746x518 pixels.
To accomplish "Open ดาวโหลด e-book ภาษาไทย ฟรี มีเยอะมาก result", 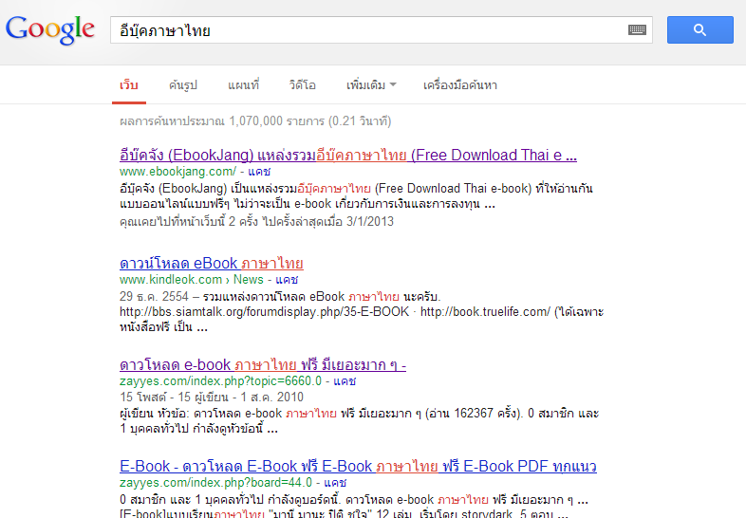I will [263, 365].
